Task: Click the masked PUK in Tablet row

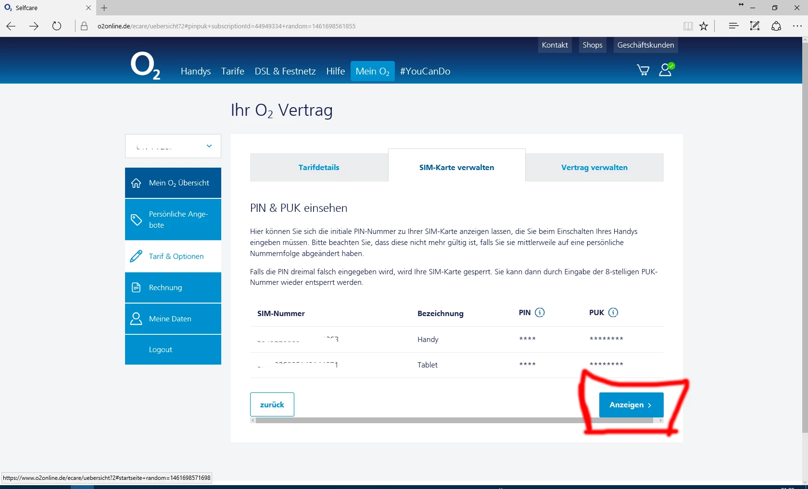Action: point(606,365)
